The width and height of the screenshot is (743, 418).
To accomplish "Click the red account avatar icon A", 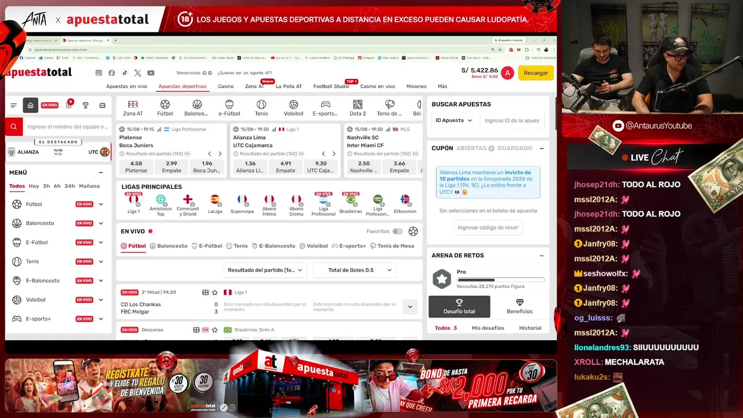I will pos(507,73).
